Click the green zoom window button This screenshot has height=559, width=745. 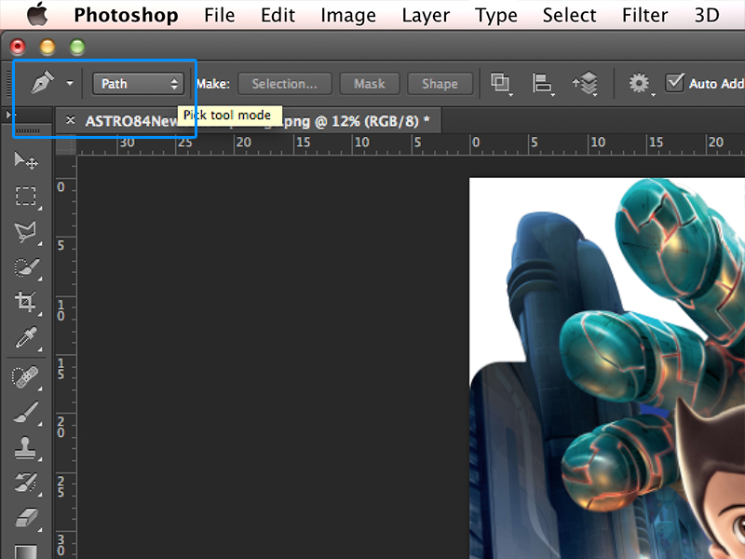tap(77, 47)
